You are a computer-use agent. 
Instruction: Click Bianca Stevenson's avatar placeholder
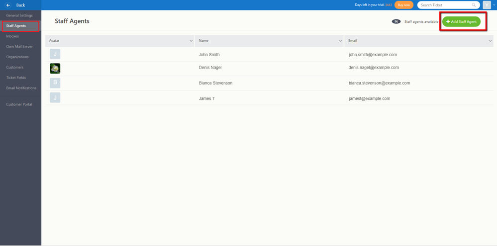[x=55, y=83]
